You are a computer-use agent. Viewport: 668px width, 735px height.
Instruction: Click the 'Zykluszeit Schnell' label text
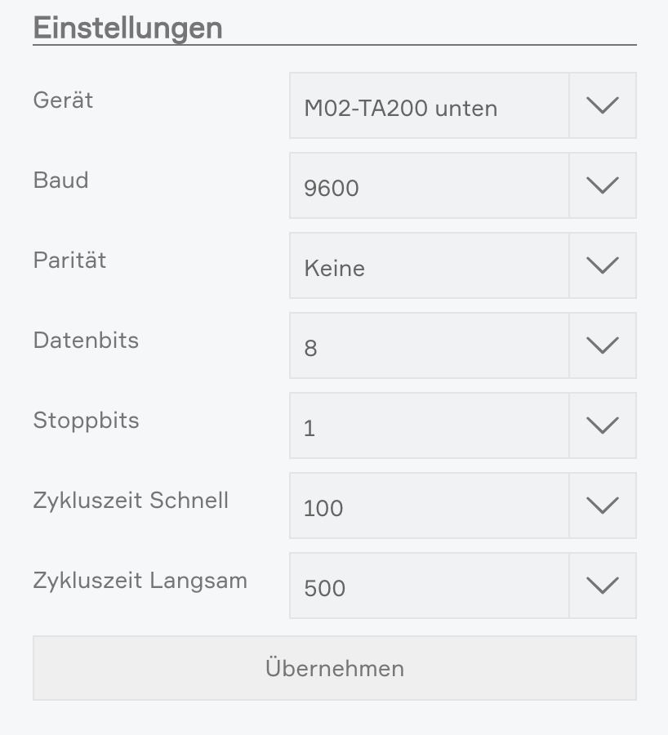click(x=131, y=501)
